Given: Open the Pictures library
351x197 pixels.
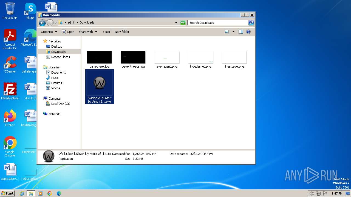Looking at the screenshot, I should click(54, 83).
